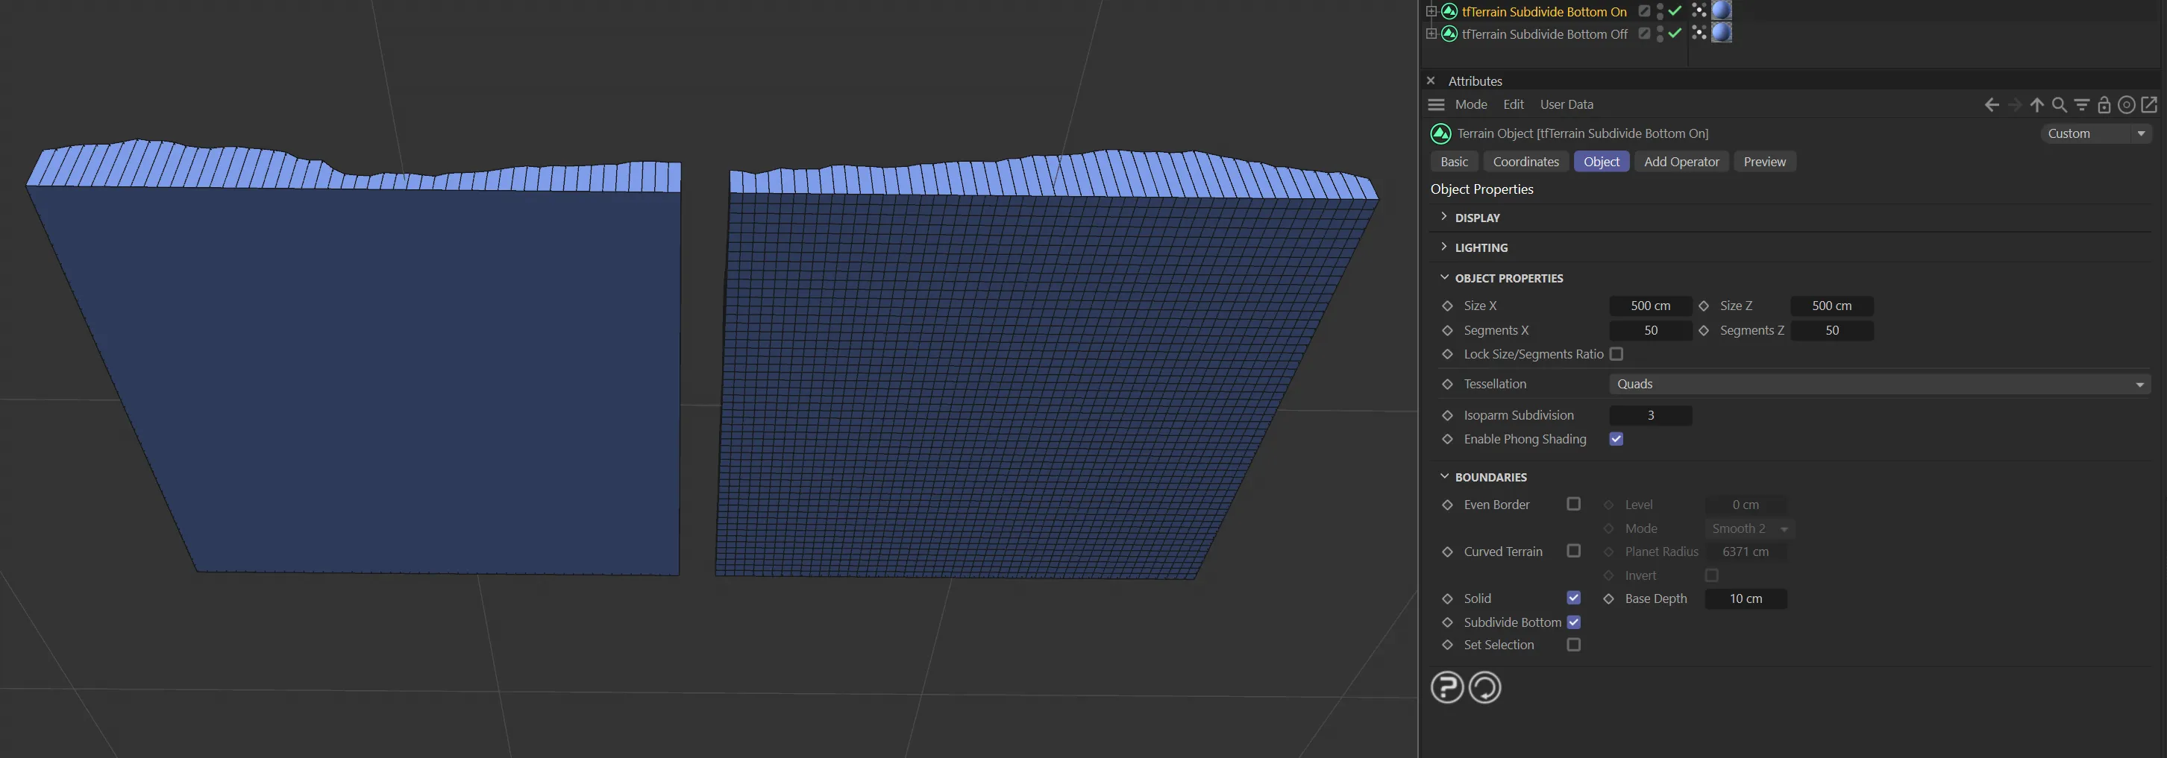
Task: Switch to the Coordinates tab
Action: pyautogui.click(x=1526, y=161)
